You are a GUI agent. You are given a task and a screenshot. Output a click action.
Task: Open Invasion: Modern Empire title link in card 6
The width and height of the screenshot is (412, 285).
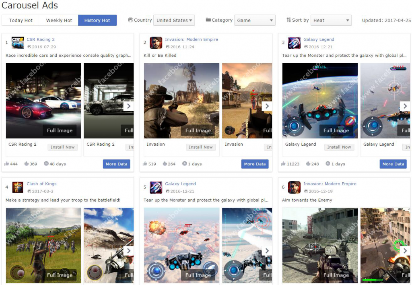click(x=330, y=184)
